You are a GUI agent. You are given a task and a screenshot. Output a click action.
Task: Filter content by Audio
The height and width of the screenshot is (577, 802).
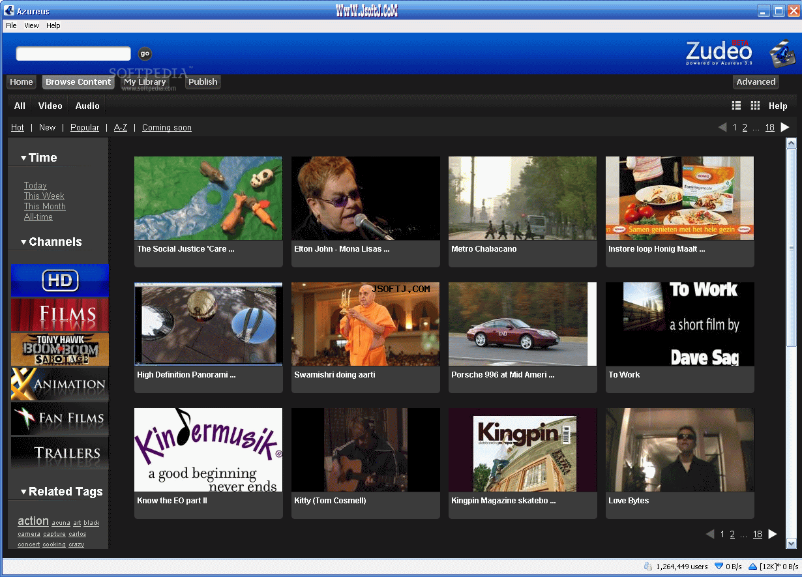click(x=87, y=106)
